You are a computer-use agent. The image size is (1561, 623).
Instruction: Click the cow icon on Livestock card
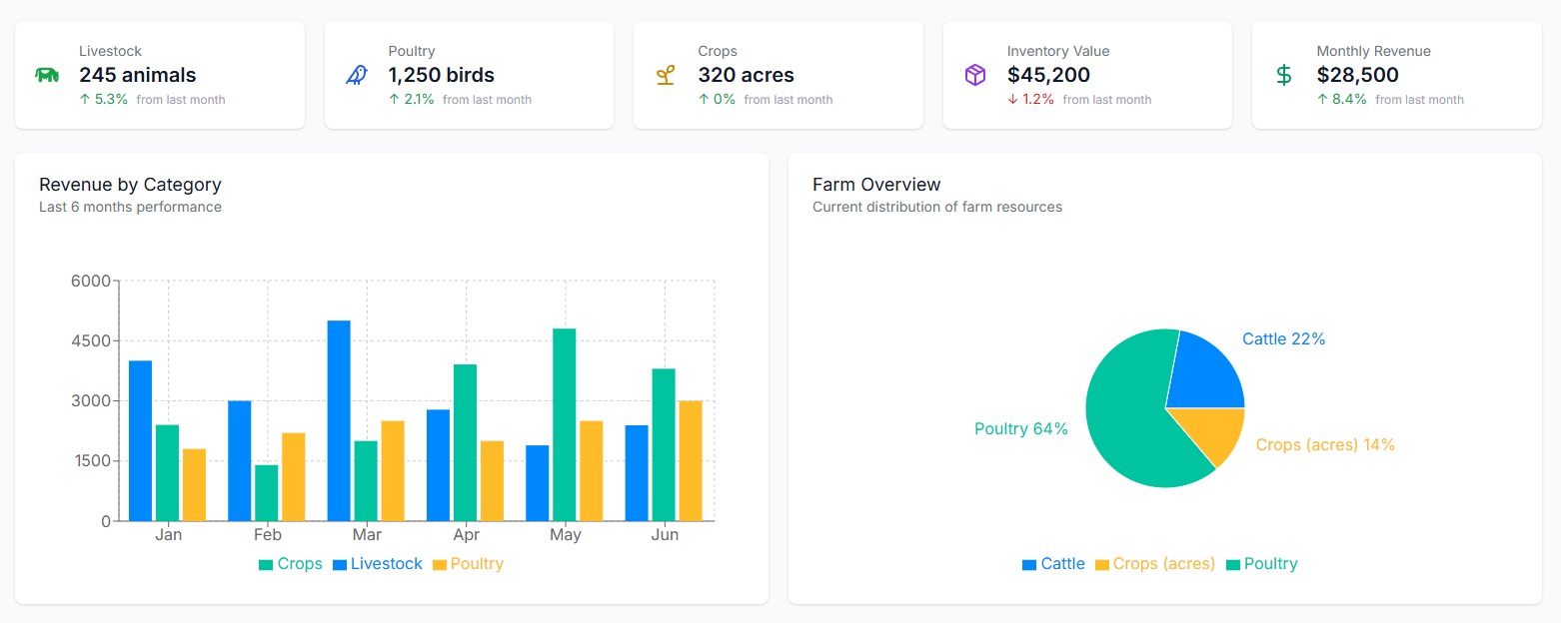click(x=47, y=75)
